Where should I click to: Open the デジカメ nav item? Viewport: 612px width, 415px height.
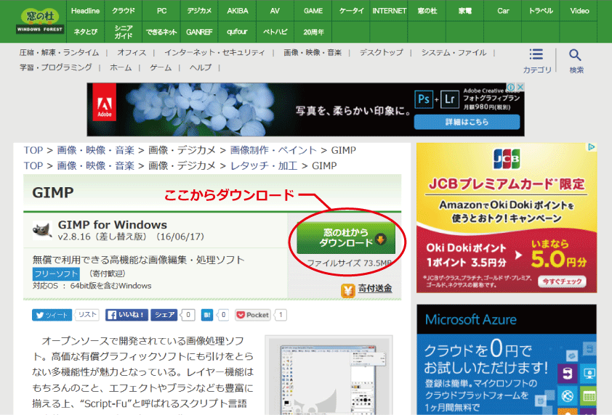(199, 11)
